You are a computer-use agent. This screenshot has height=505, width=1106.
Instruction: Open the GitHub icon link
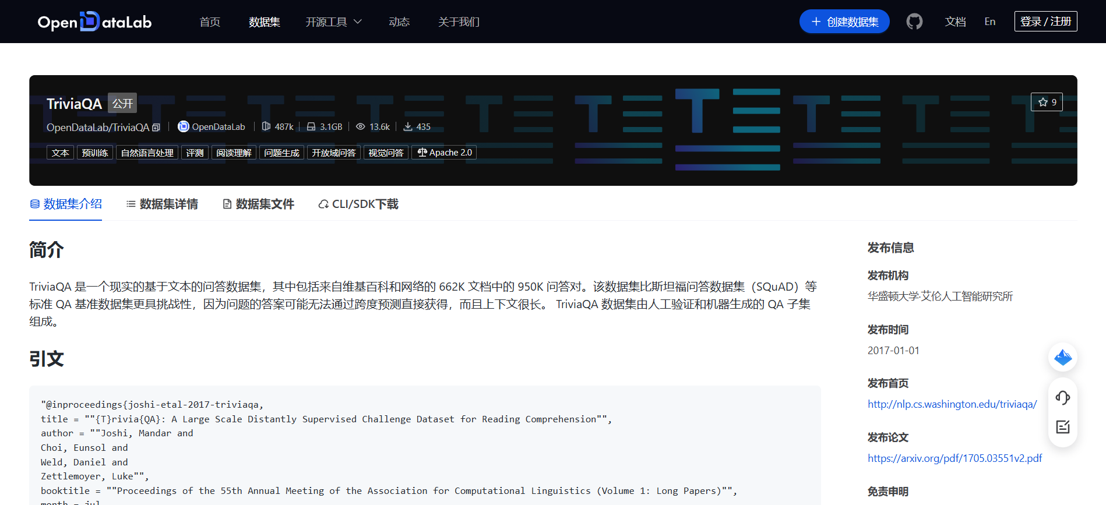pos(914,22)
